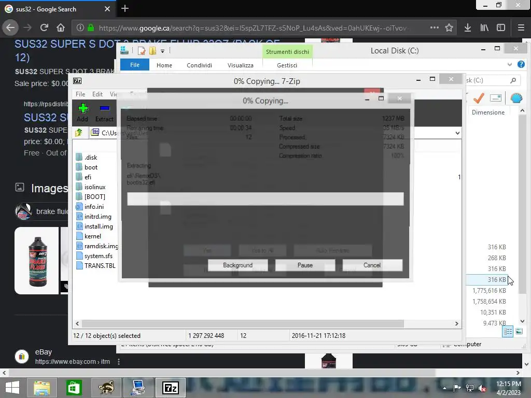Viewport: 531px width, 398px height.
Task: Open the eBay result options dots
Action: tap(119, 362)
